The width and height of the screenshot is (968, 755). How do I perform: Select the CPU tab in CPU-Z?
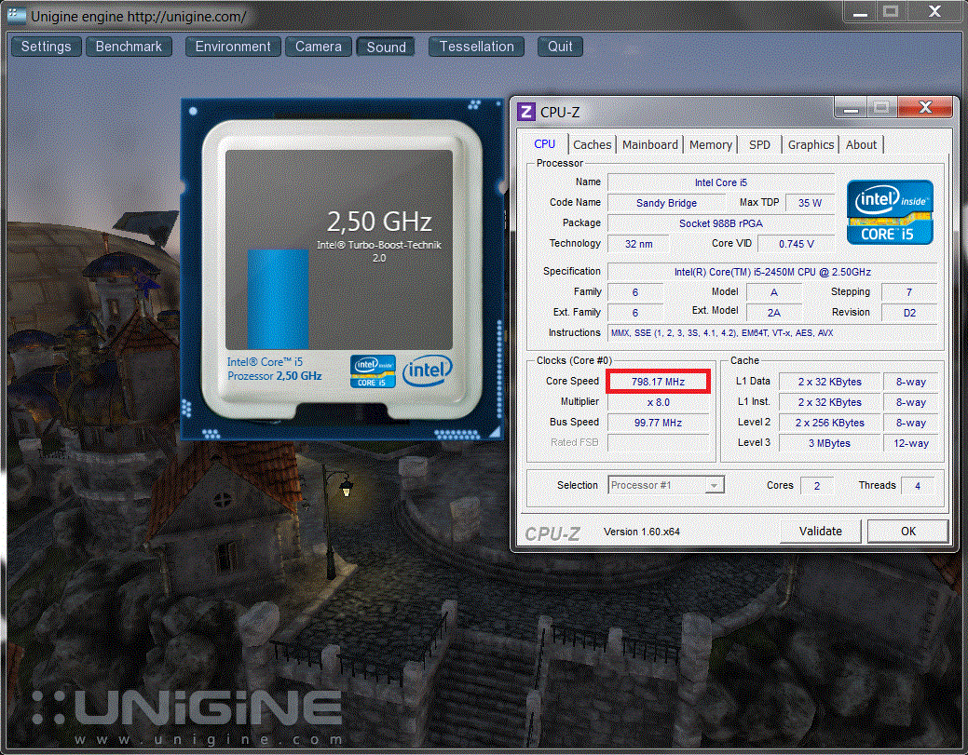click(x=544, y=143)
